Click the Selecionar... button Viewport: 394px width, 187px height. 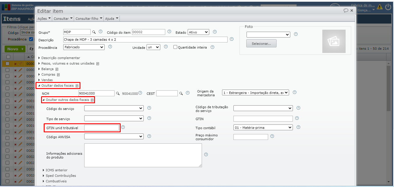click(261, 43)
